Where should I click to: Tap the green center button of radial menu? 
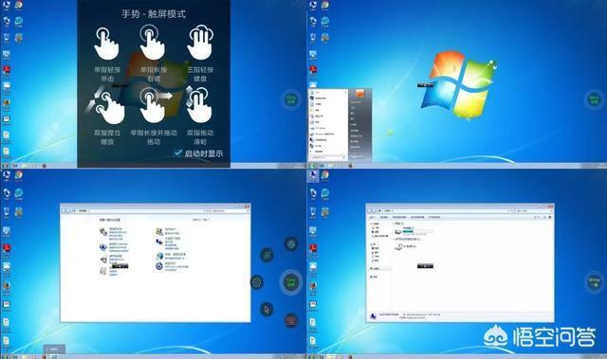click(291, 282)
